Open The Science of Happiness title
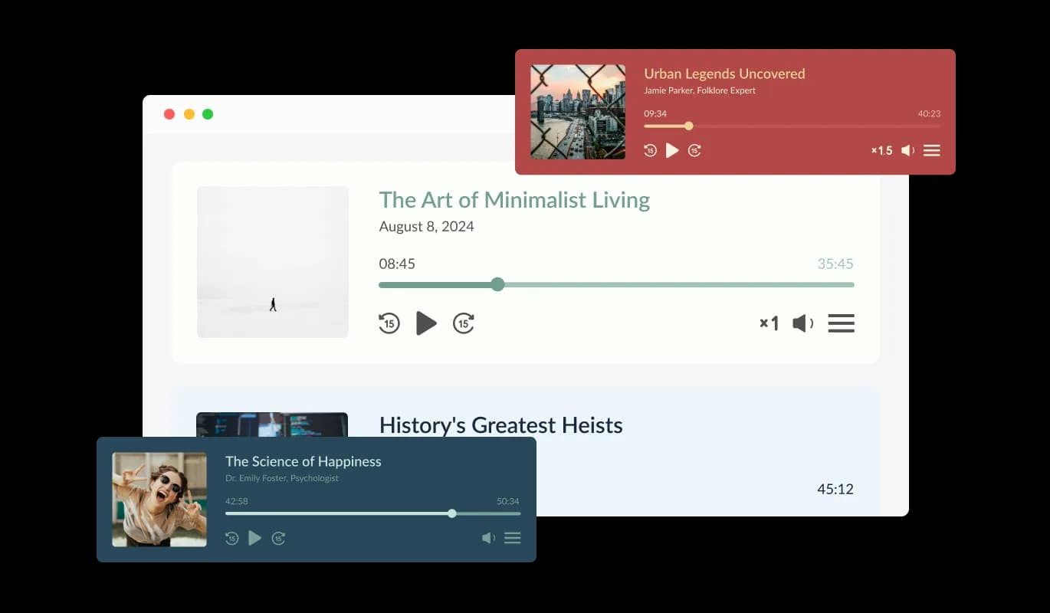The image size is (1050, 613). [303, 461]
